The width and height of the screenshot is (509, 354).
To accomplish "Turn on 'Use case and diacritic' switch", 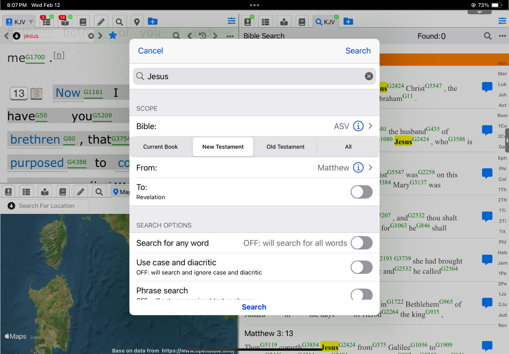I will coord(361,267).
